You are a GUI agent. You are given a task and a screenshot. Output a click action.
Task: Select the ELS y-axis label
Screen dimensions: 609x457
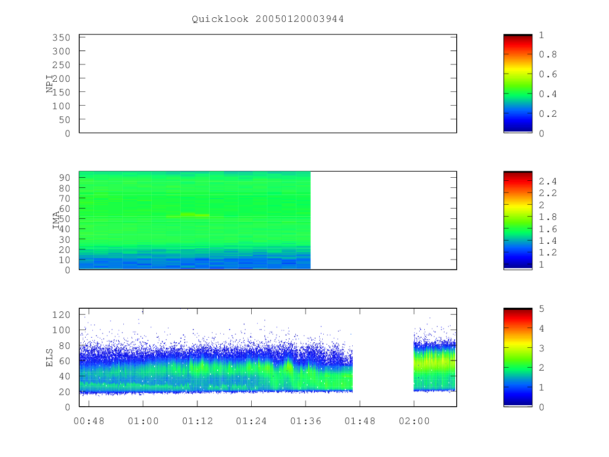pos(50,357)
